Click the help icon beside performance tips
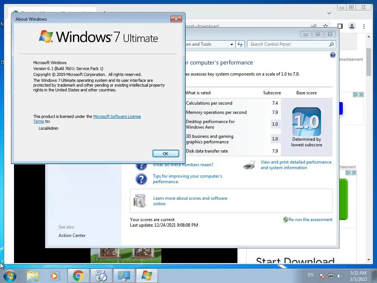This screenshot has height=283, width=377. click(141, 179)
